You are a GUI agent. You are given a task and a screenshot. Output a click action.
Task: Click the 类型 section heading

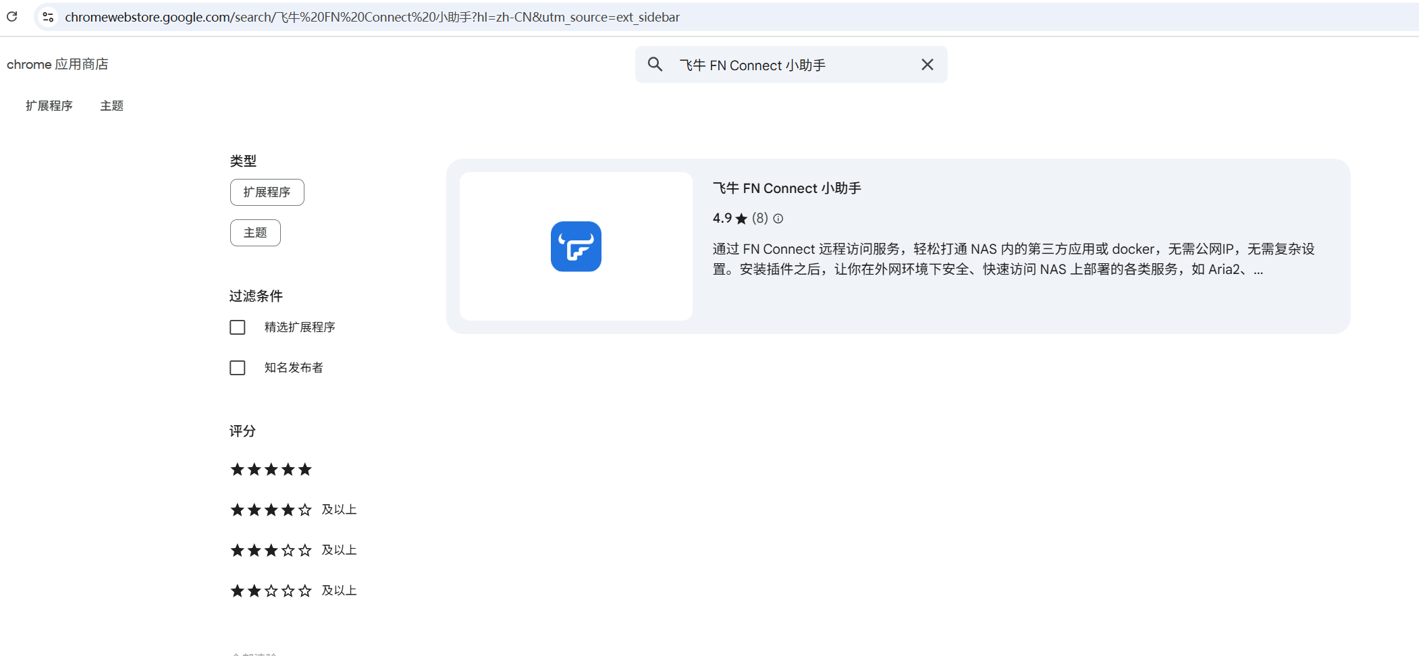click(x=243, y=161)
